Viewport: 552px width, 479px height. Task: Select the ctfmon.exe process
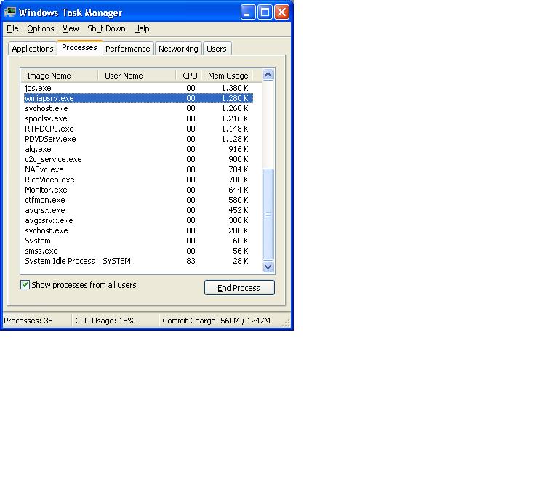click(138, 201)
